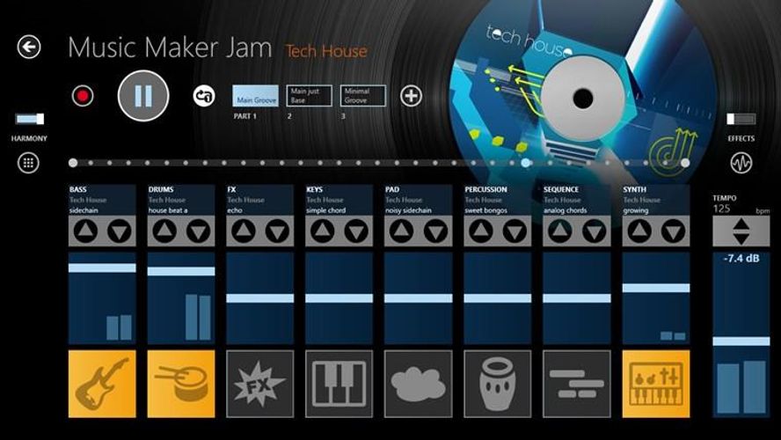Toggle the Effects switch
Screen dimensions: 781x440
(741, 119)
